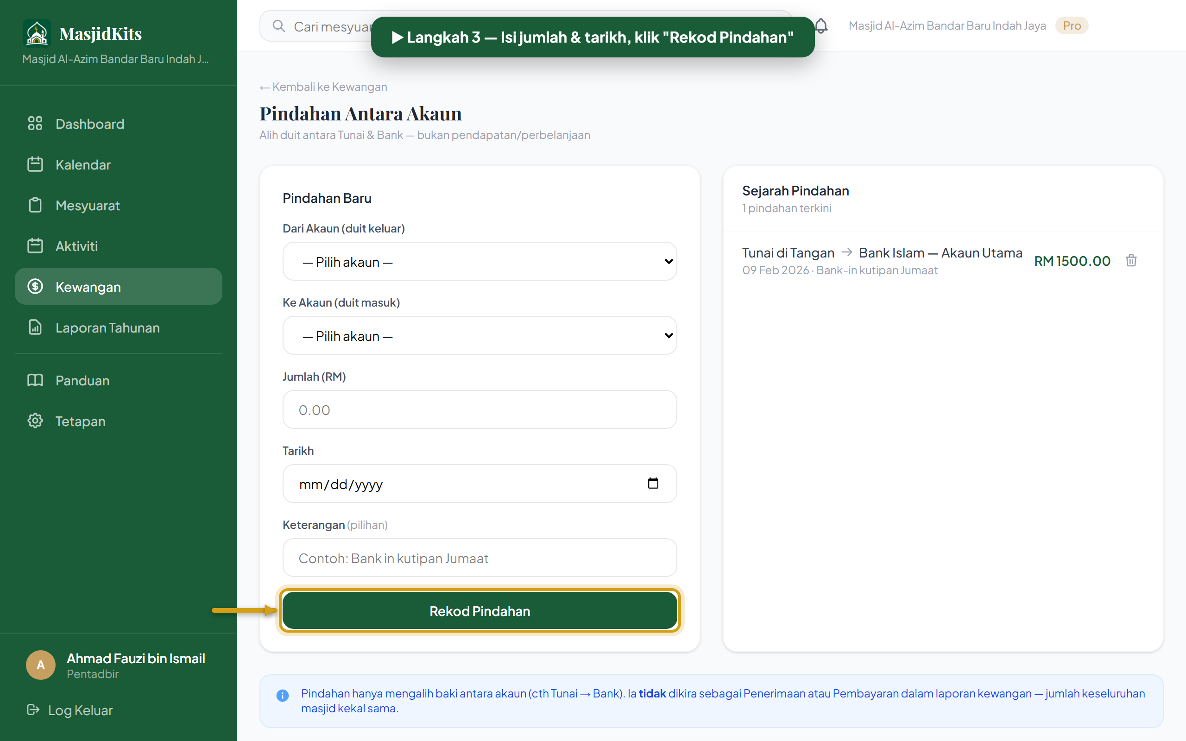
Task: Open Laporan Tahunan page
Action: pyautogui.click(x=119, y=327)
